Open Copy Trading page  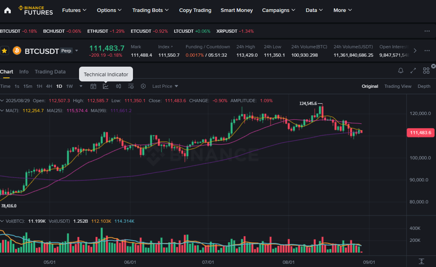[195, 10]
